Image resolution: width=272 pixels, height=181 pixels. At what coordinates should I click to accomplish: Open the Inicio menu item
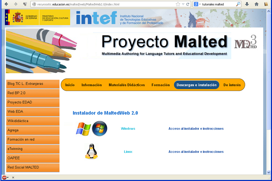(x=70, y=85)
